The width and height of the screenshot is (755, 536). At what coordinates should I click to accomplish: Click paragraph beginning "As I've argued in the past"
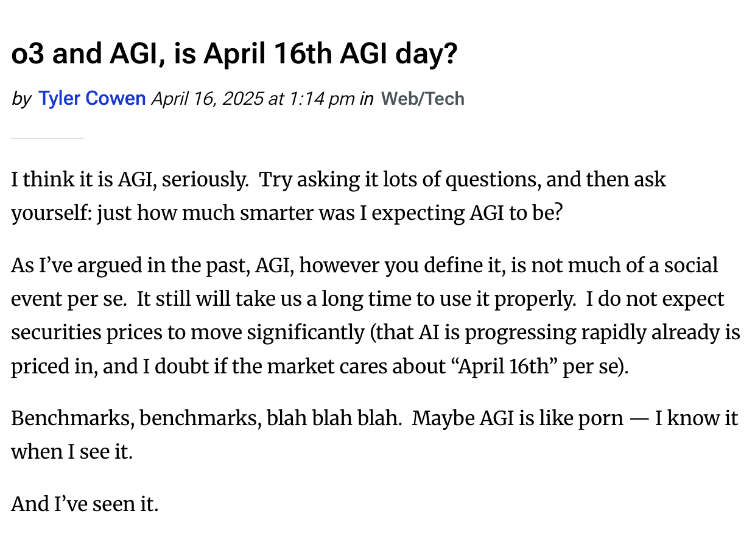[x=376, y=316]
